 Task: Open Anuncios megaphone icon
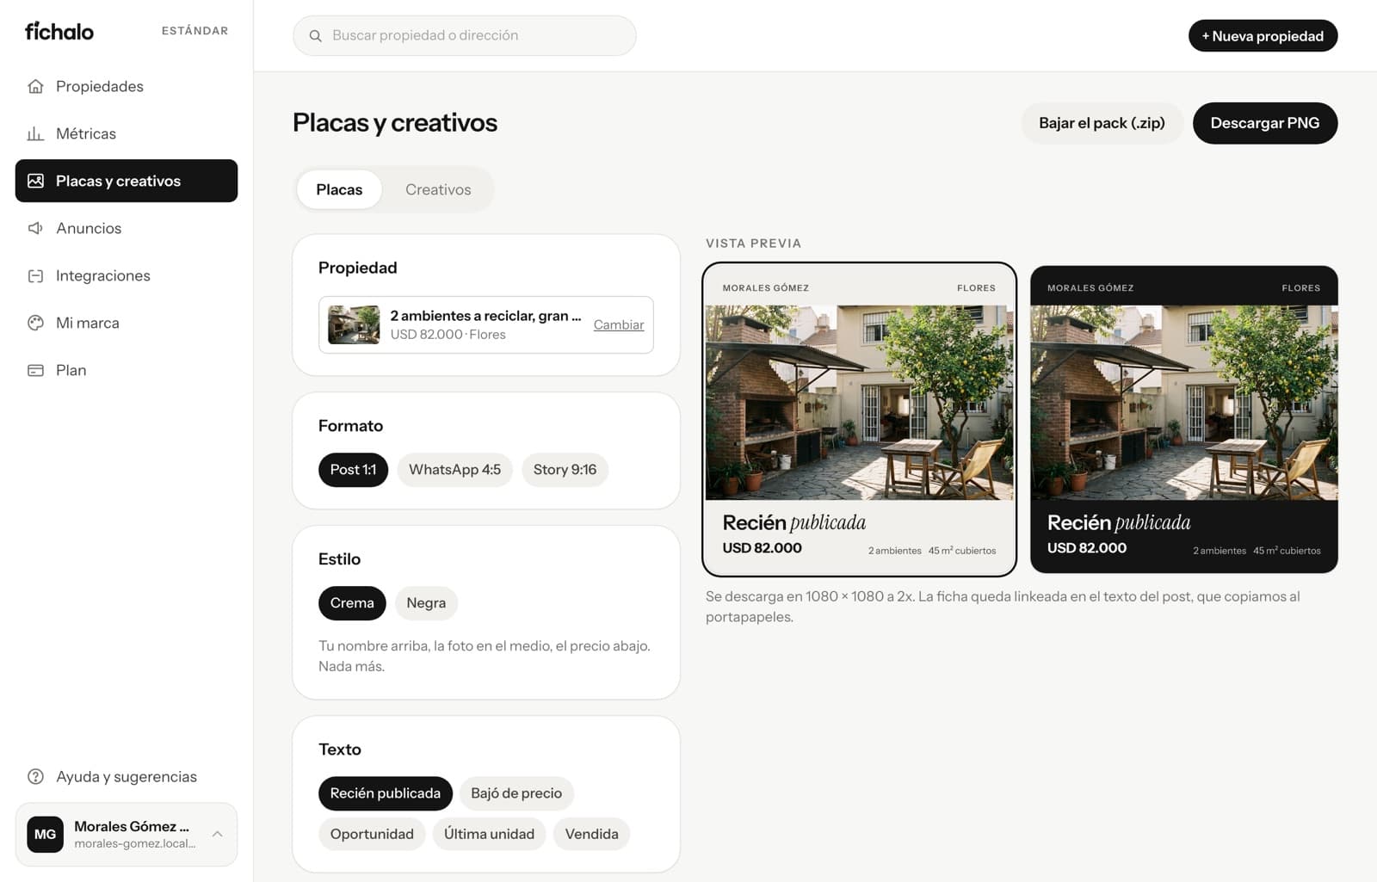35,228
